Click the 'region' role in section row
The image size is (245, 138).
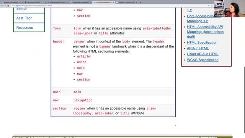pos(79,108)
